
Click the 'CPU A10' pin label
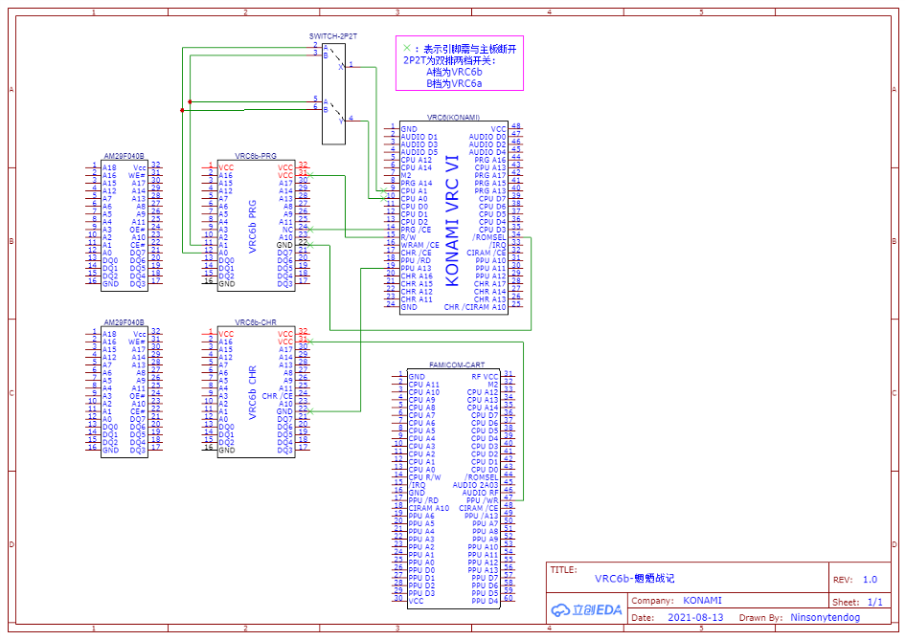pos(424,392)
